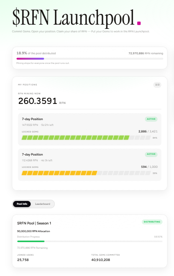Click the pink dot after Launchpool title
The image size is (174, 276).
click(139, 23)
